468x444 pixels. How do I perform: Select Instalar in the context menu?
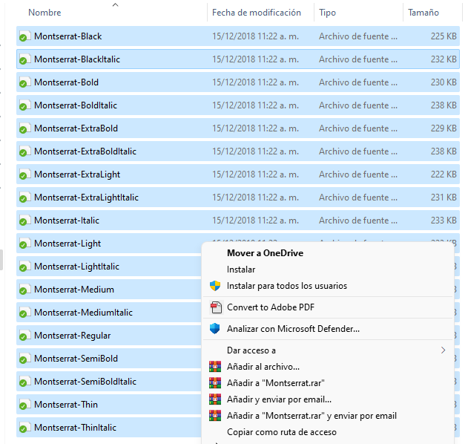pyautogui.click(x=241, y=270)
